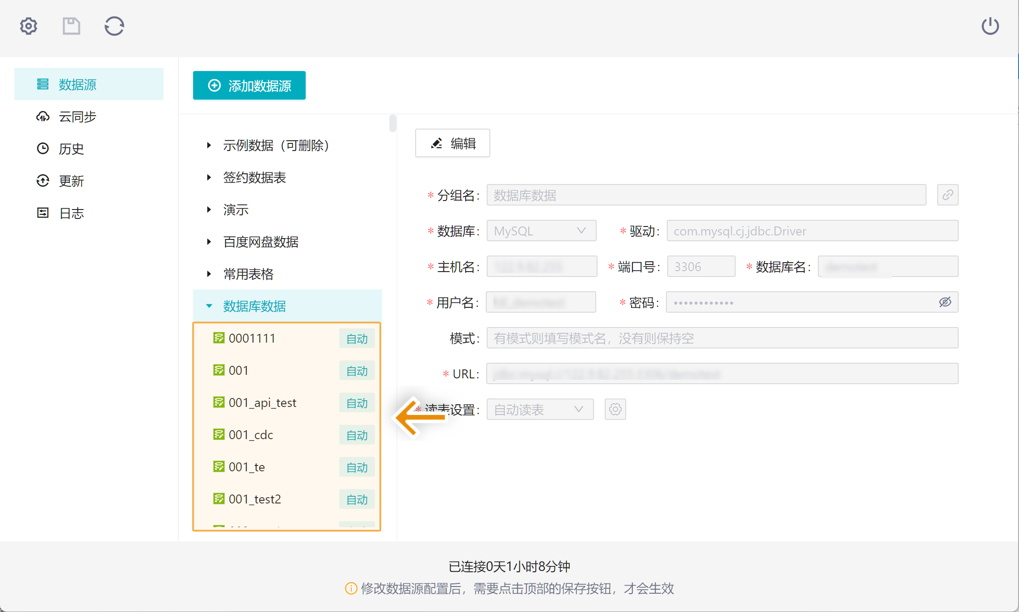Click the link icon beside 分组名 field
This screenshot has height=612, width=1019.
(948, 195)
